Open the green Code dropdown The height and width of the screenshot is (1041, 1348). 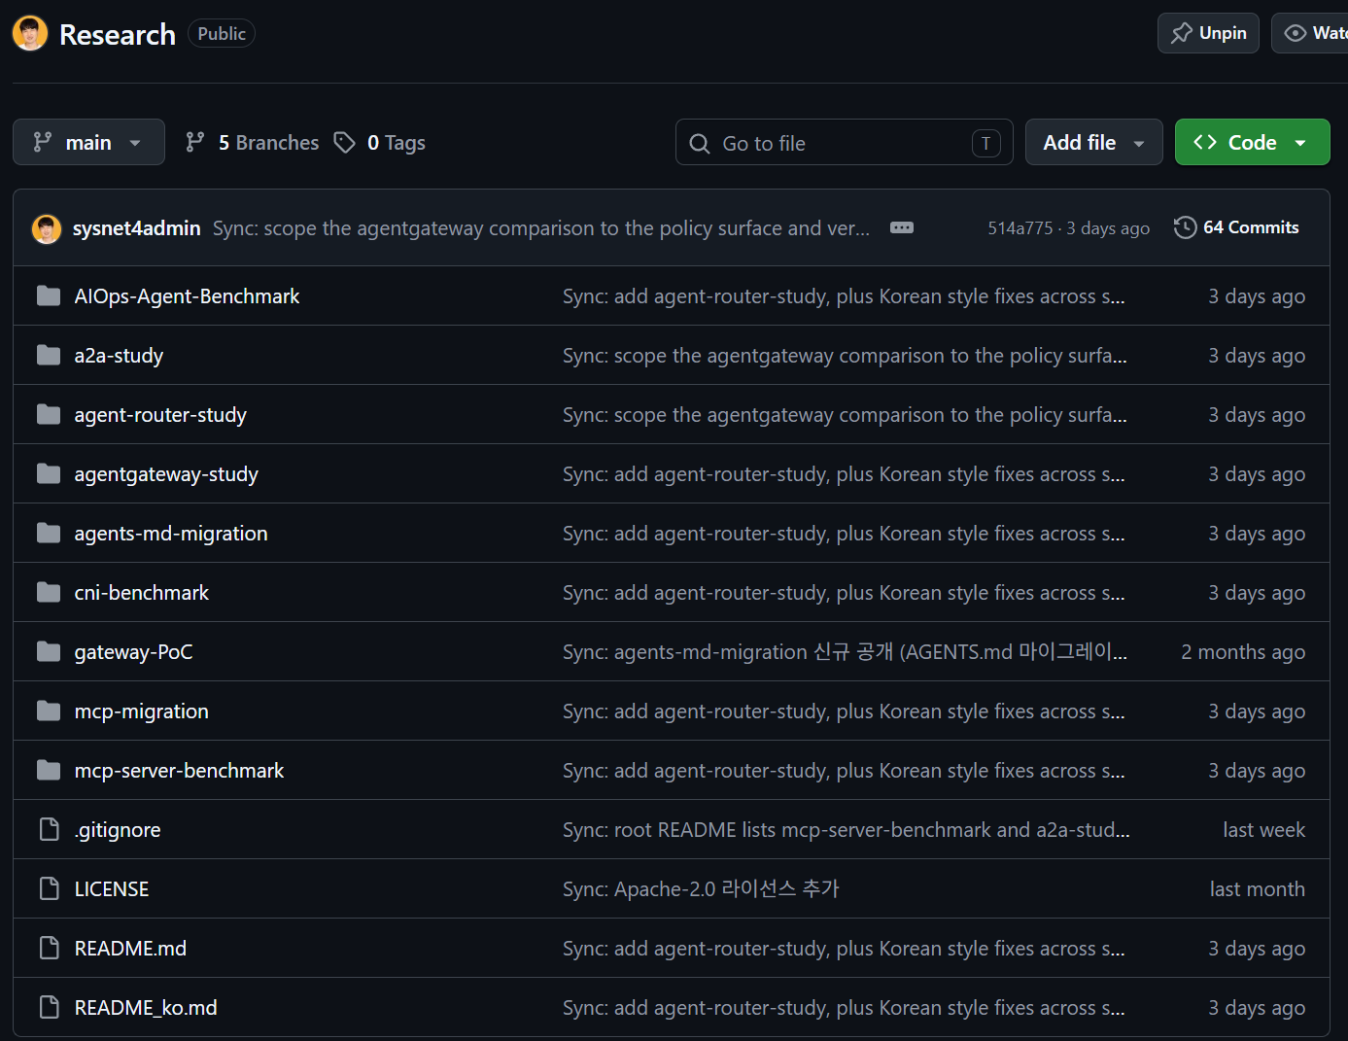coord(1252,142)
